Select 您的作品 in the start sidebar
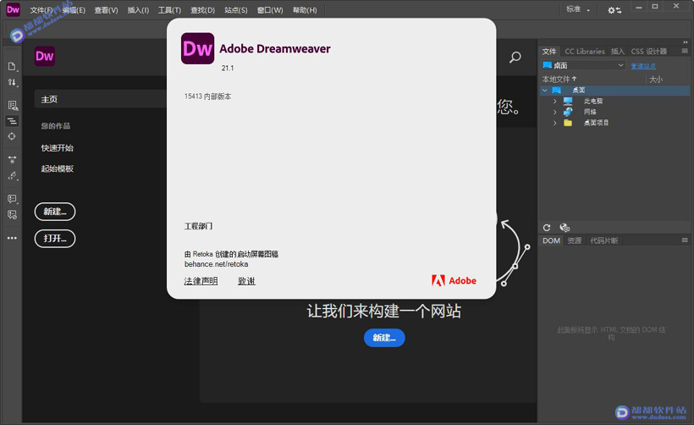This screenshot has height=425, width=694. coord(56,126)
